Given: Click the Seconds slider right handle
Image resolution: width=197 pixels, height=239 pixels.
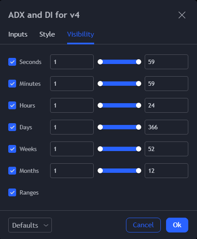Looking at the screenshot, I should click(x=139, y=62).
